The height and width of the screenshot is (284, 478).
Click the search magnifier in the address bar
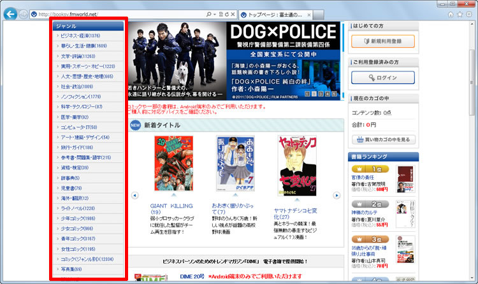tap(208, 14)
